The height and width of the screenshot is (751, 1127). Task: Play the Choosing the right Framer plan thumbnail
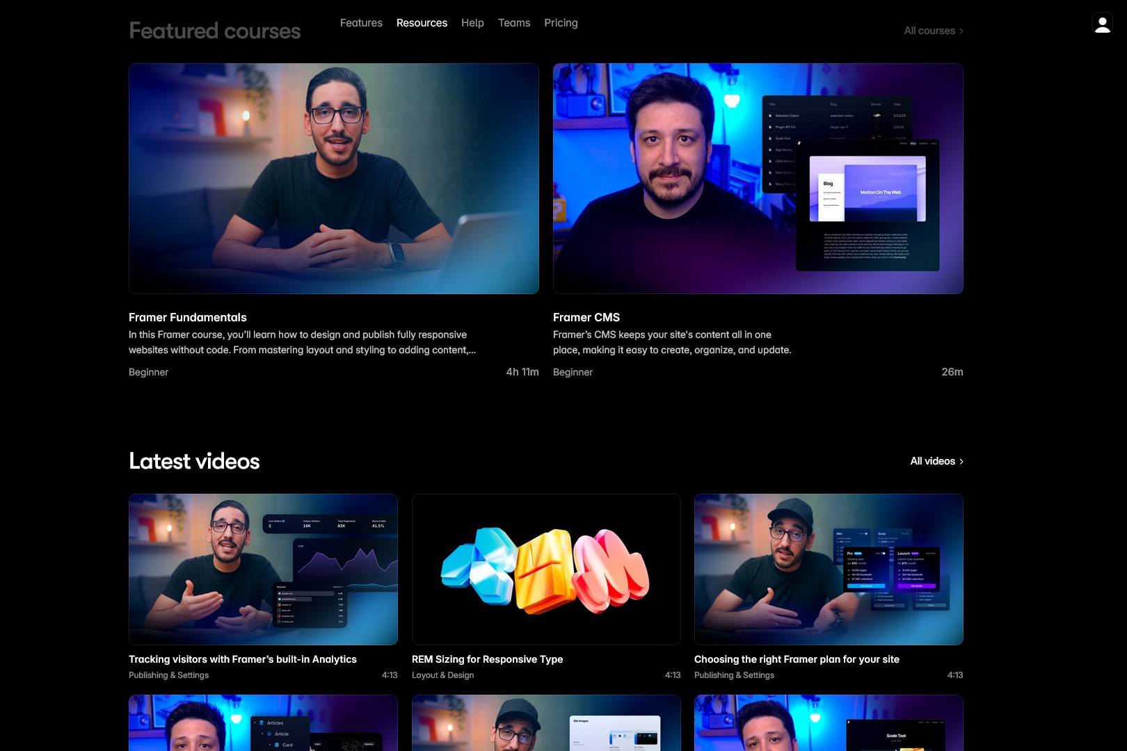point(829,570)
